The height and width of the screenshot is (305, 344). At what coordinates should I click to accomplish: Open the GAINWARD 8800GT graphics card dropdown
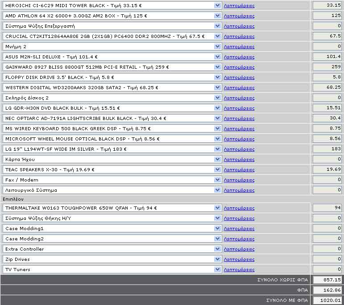click(x=112, y=67)
